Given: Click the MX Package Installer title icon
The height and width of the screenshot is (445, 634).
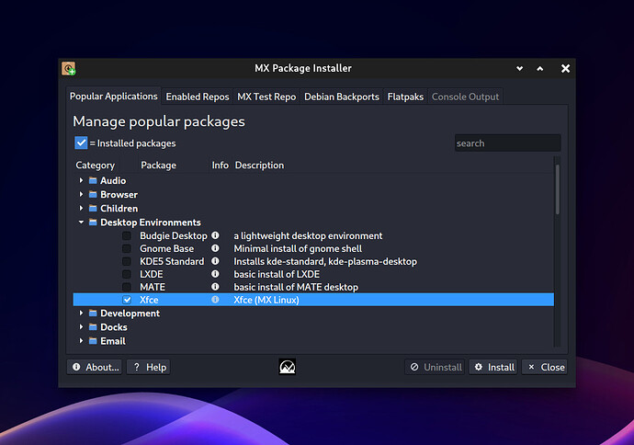Looking at the screenshot, I should click(69, 68).
